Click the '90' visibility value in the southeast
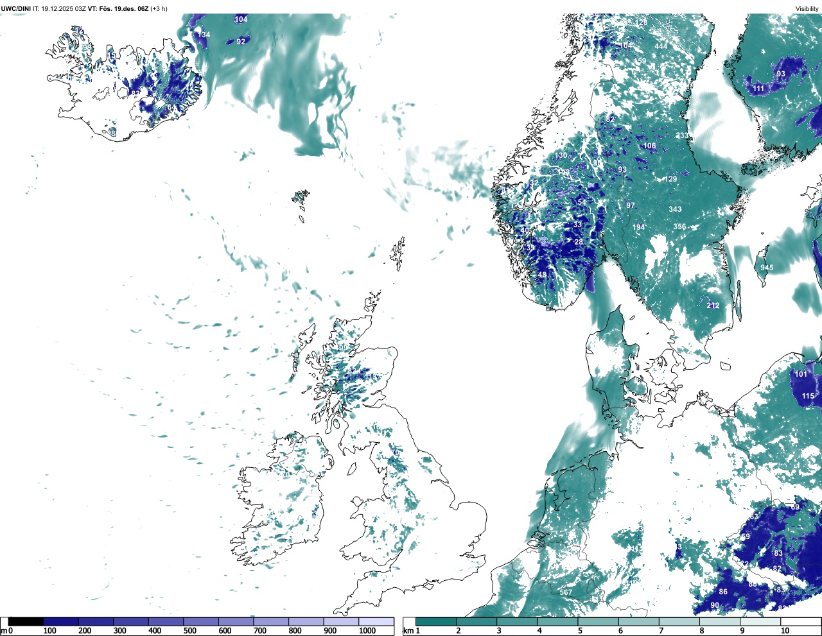Screen dimensions: 822x636 715,605
